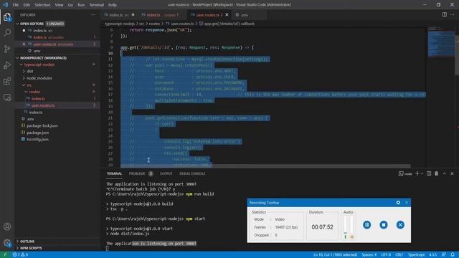Image resolution: width=459 pixels, height=258 pixels.
Task: Open the Terminal menu
Action: coord(97,5)
